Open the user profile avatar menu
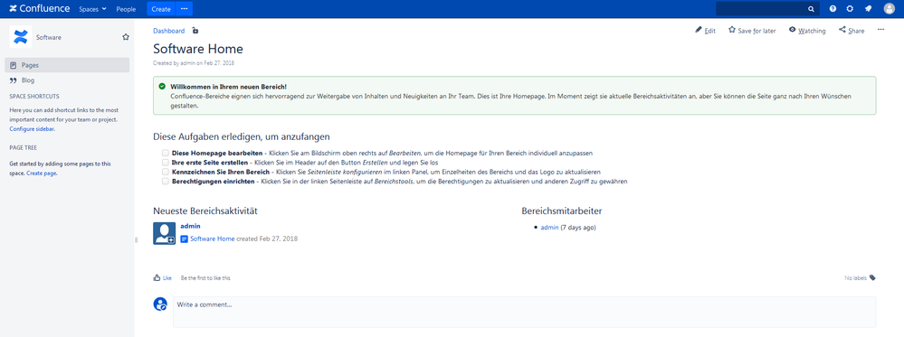The image size is (904, 337). click(x=889, y=9)
